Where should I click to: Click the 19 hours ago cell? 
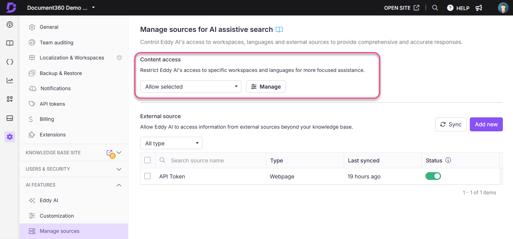tap(364, 176)
